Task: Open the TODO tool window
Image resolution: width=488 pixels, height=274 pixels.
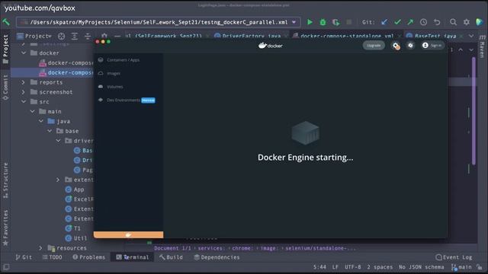Action: click(53, 257)
